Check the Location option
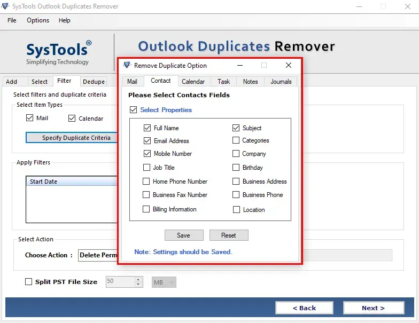This screenshot has width=419, height=323. (236, 209)
